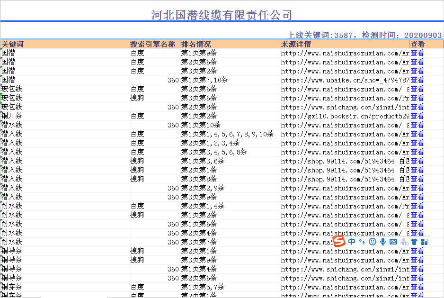The width and height of the screenshot is (444, 298).
Task: Select the ubaike.cn source URL cell
Action: tap(344, 80)
